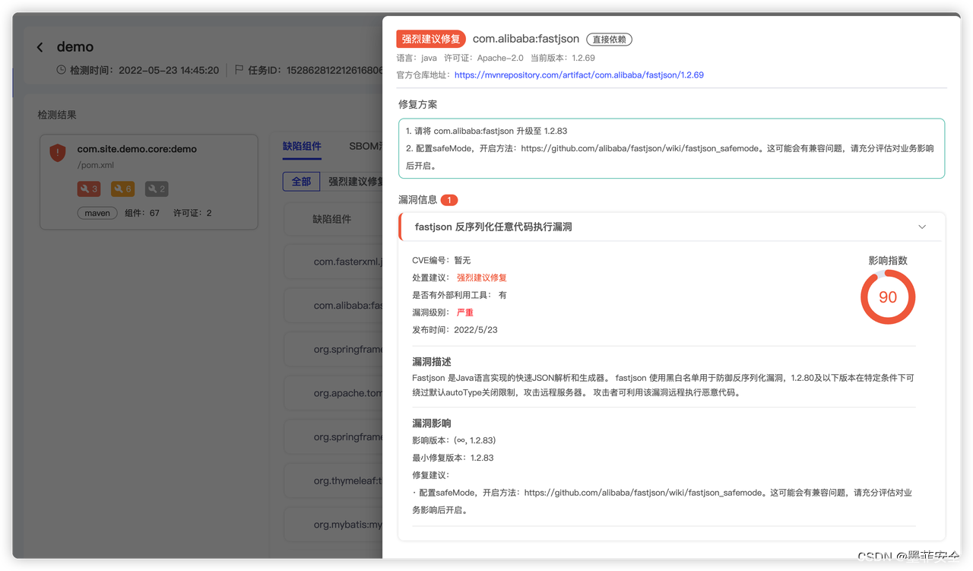Click the 许可证: Apache-2.0 text
This screenshot has height=571, width=973.
(483, 58)
